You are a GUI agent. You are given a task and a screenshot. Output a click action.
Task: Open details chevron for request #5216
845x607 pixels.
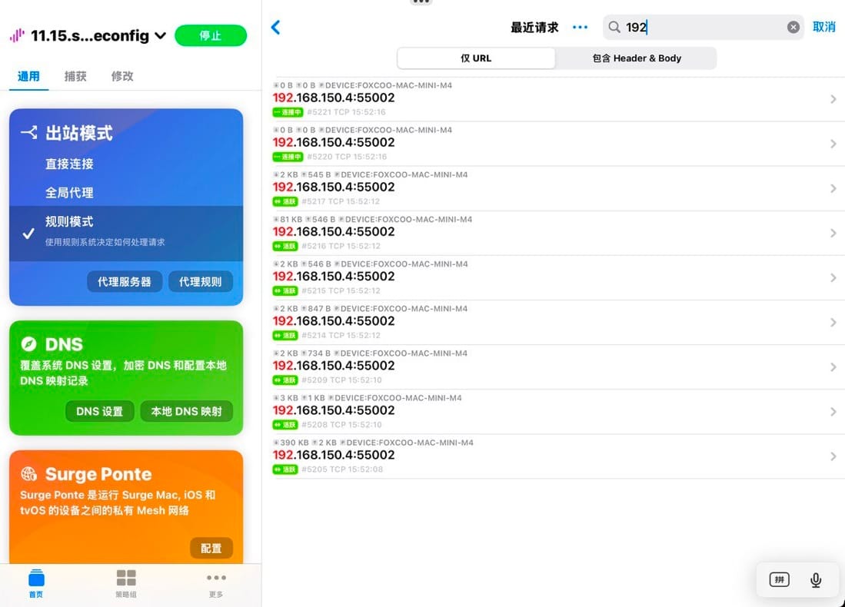coord(833,234)
